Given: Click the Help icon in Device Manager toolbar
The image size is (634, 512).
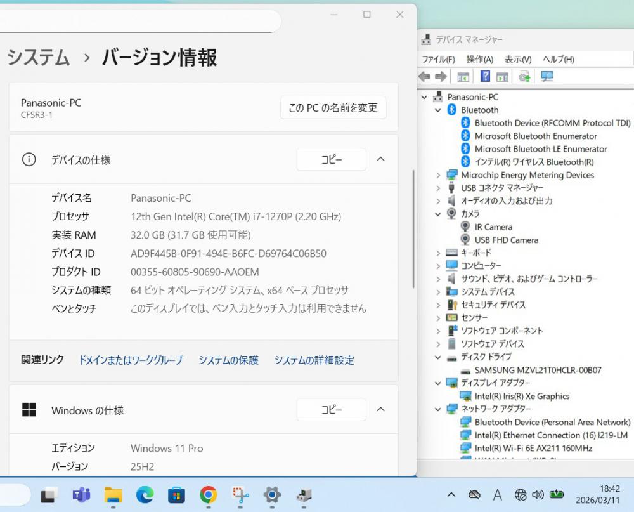Looking at the screenshot, I should point(485,77).
